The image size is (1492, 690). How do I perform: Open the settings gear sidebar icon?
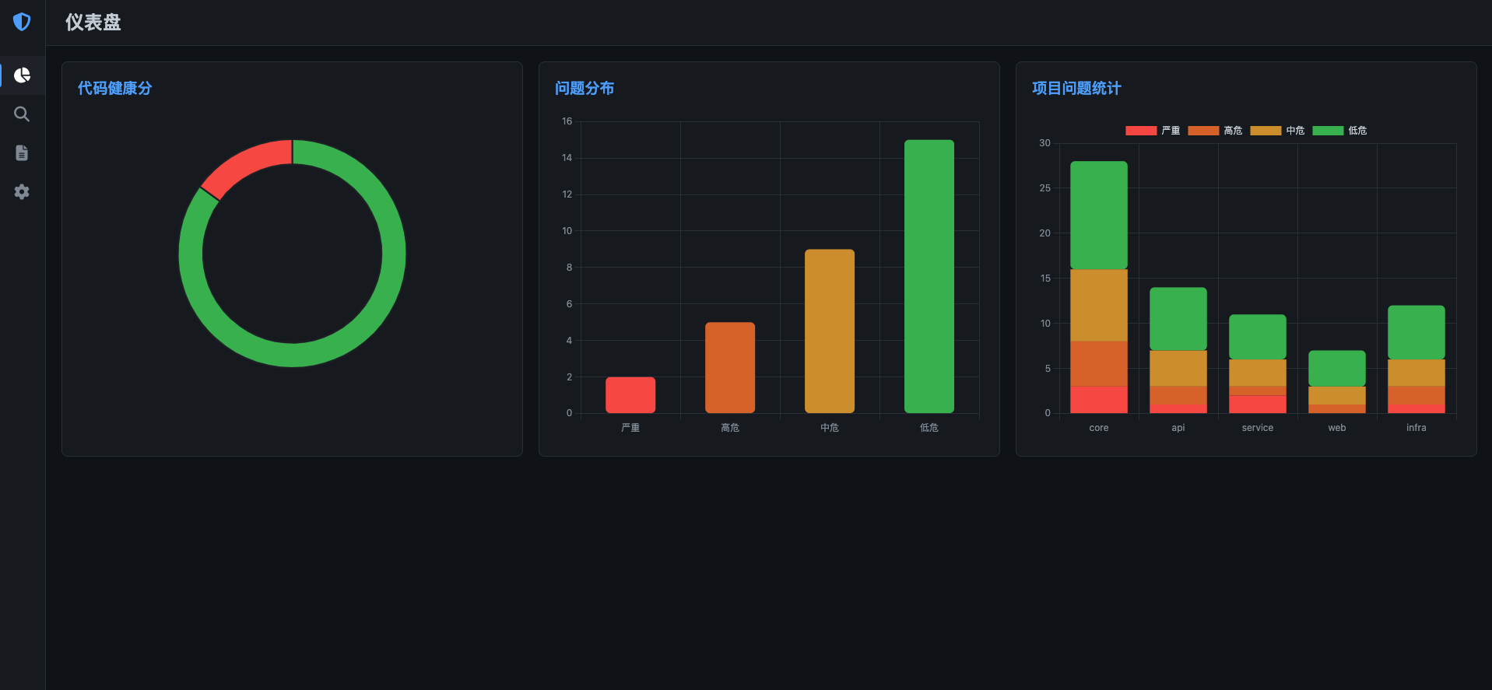click(x=22, y=192)
